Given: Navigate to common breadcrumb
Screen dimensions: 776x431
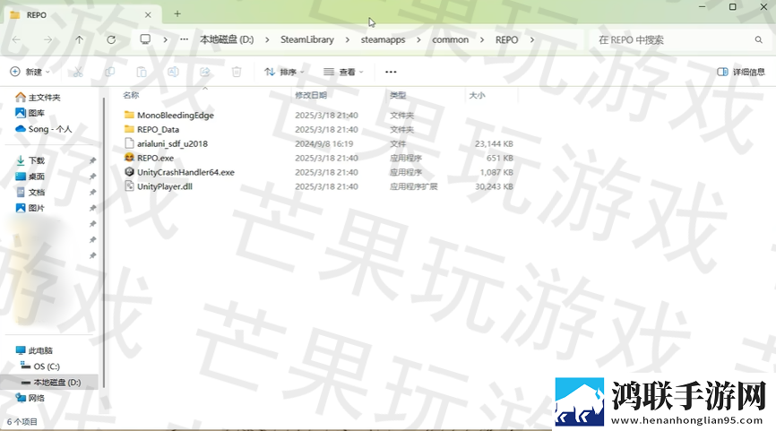Looking at the screenshot, I should coord(451,39).
